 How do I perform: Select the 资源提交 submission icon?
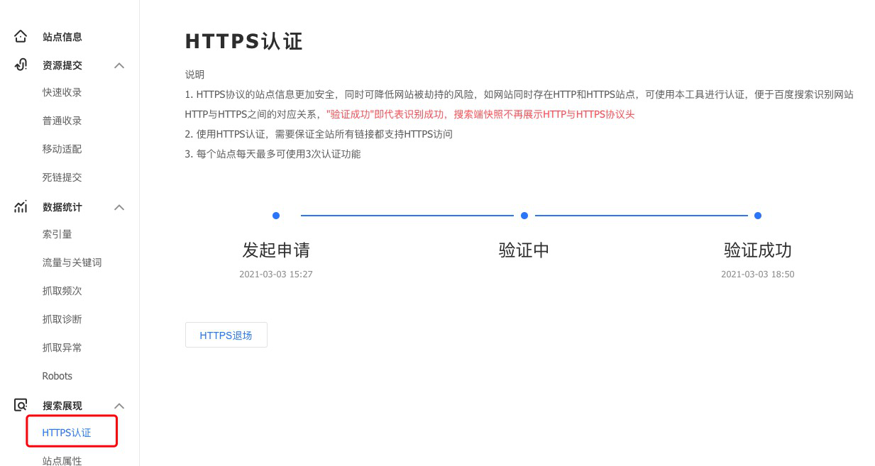[20, 65]
